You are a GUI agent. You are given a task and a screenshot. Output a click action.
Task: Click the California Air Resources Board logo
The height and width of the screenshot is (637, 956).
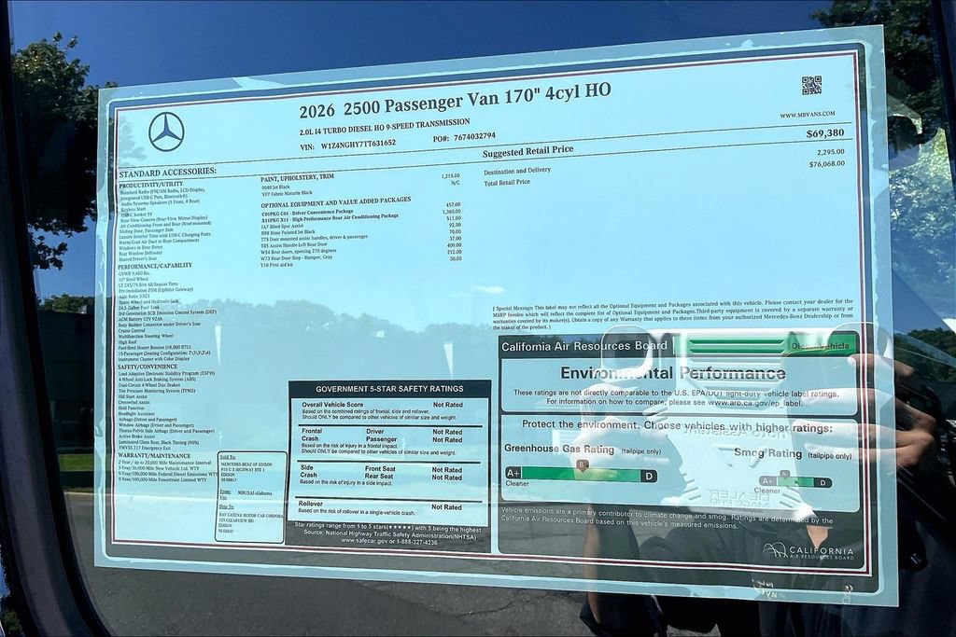click(808, 551)
